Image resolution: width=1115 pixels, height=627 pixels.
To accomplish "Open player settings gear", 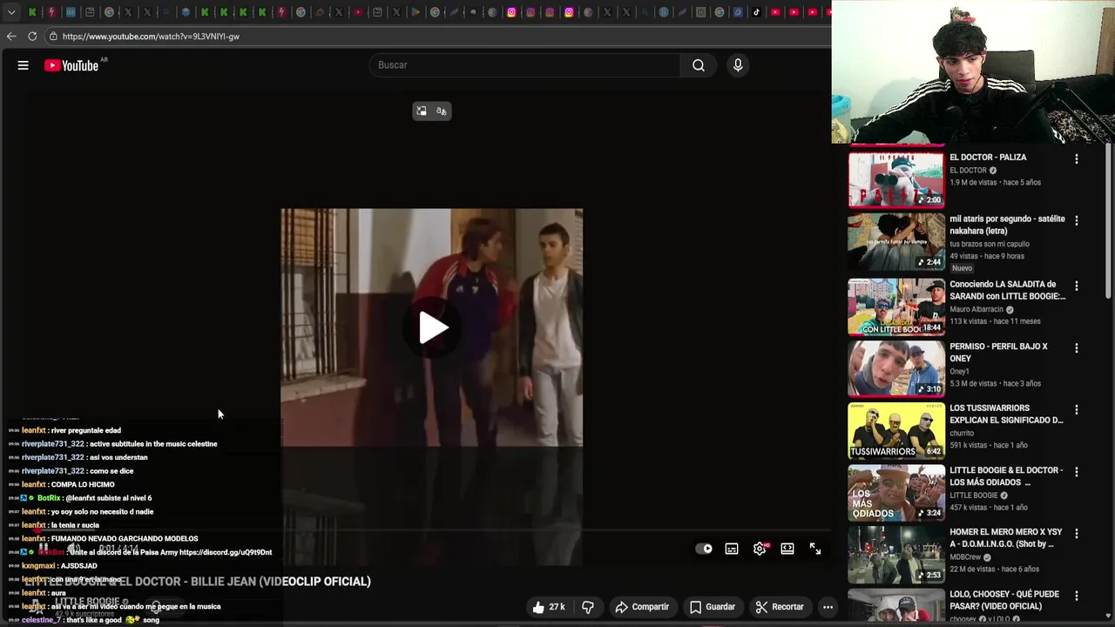I will point(760,549).
